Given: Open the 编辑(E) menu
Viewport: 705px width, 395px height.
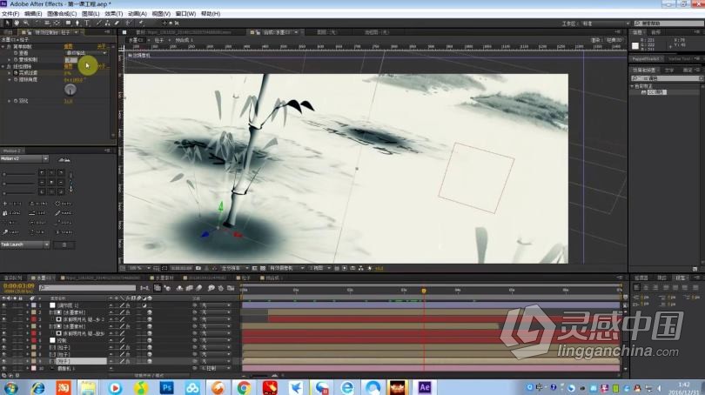Looking at the screenshot, I should (x=33, y=14).
